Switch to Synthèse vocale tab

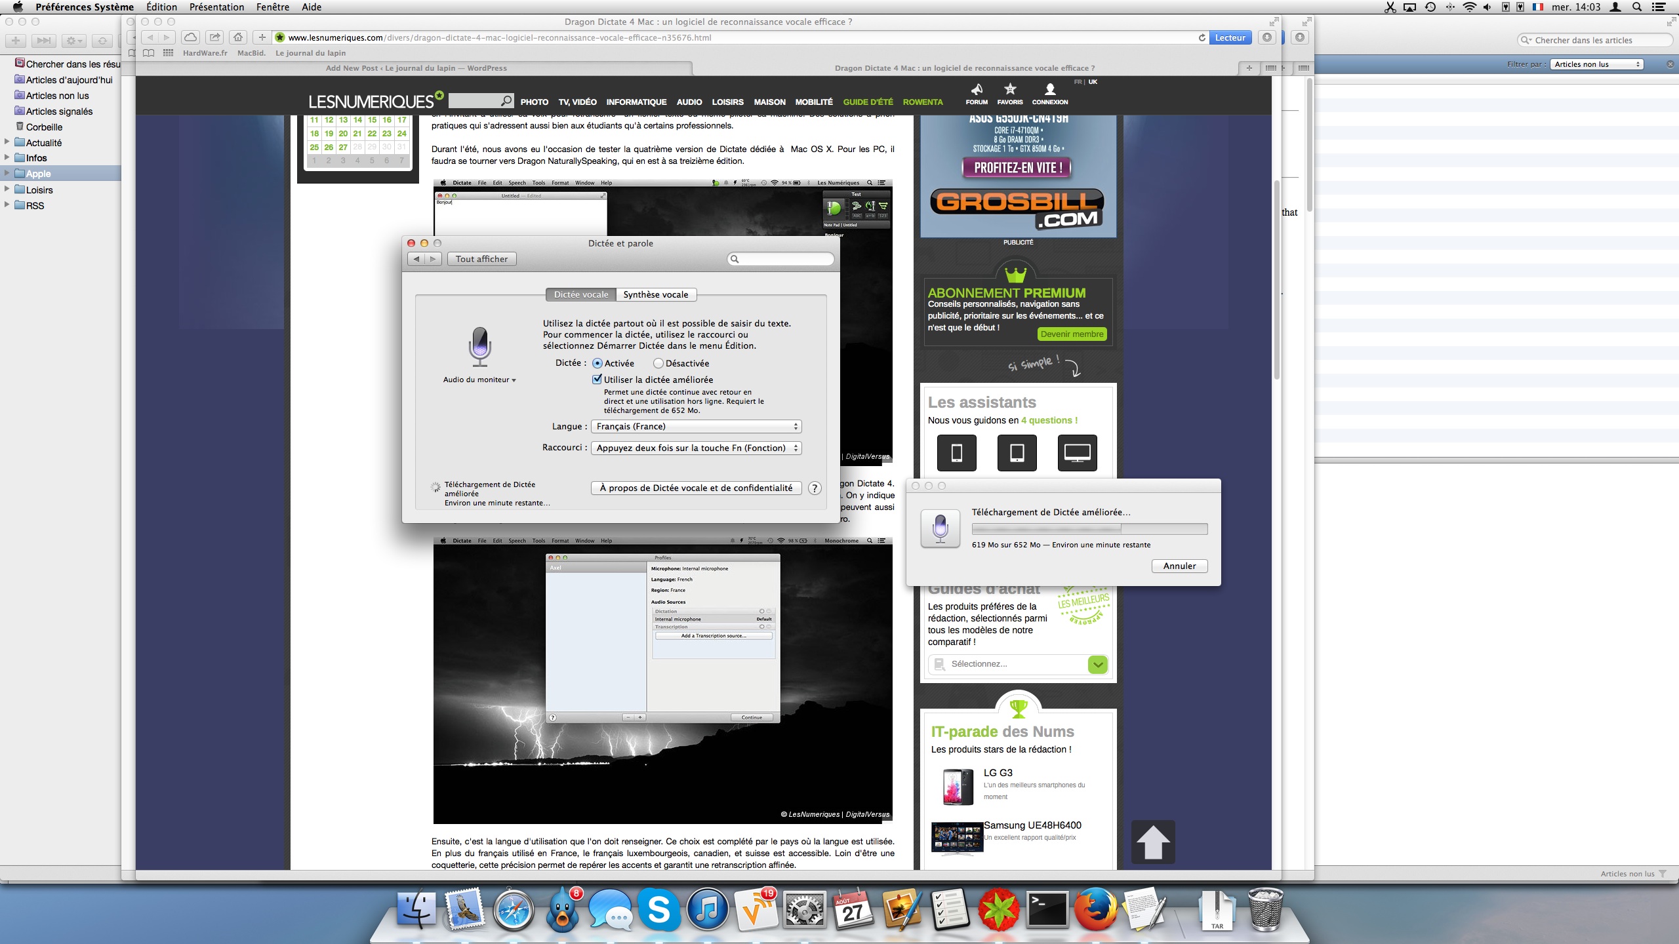[656, 295]
